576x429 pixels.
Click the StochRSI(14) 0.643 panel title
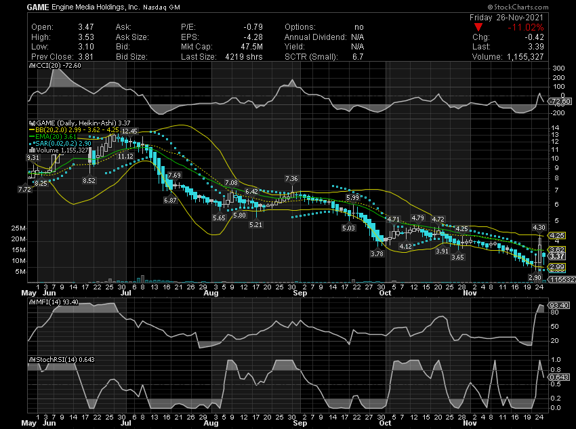[65, 360]
